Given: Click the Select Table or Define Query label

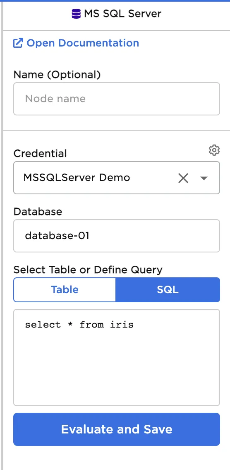Looking at the screenshot, I should tap(88, 270).
